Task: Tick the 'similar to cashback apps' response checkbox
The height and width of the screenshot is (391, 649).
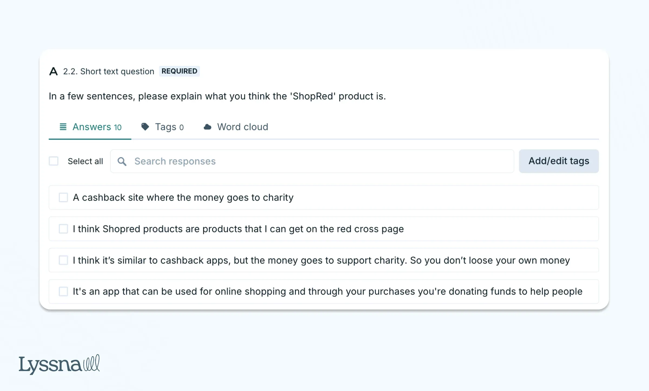Action: coord(63,260)
